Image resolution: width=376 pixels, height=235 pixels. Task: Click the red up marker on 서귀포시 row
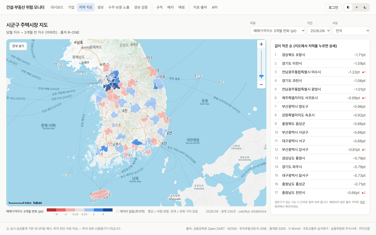(364, 98)
